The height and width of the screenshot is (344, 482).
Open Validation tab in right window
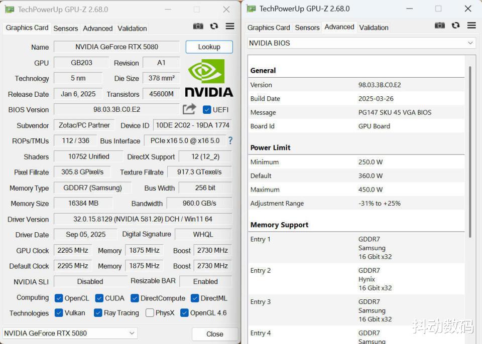(x=374, y=28)
